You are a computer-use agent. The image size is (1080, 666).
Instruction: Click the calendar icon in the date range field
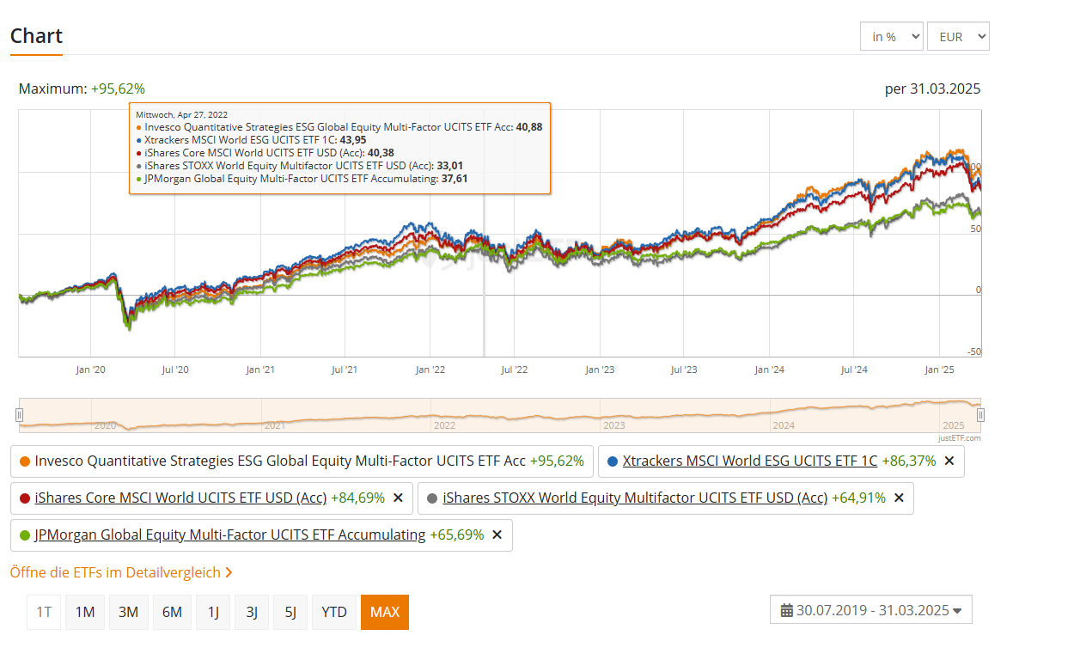pyautogui.click(x=786, y=611)
